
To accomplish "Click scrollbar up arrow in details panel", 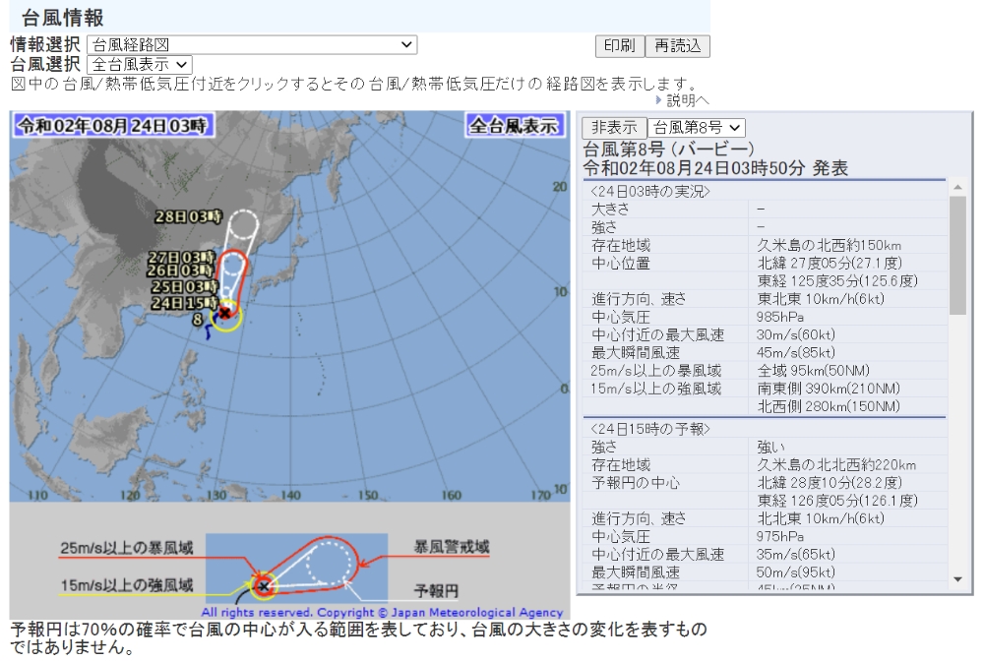I will [x=957, y=187].
